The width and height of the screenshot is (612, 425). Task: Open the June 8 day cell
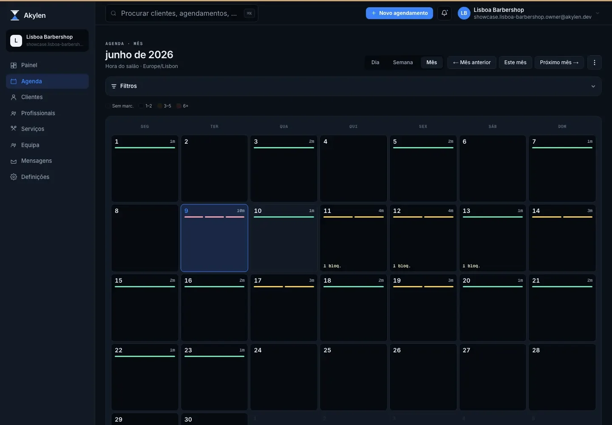[145, 238]
